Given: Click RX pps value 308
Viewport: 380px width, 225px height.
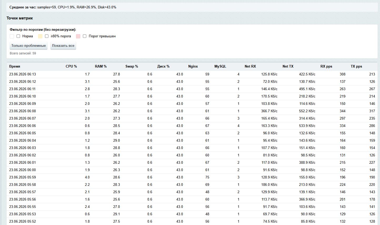Looking at the screenshot, I should (343, 74).
